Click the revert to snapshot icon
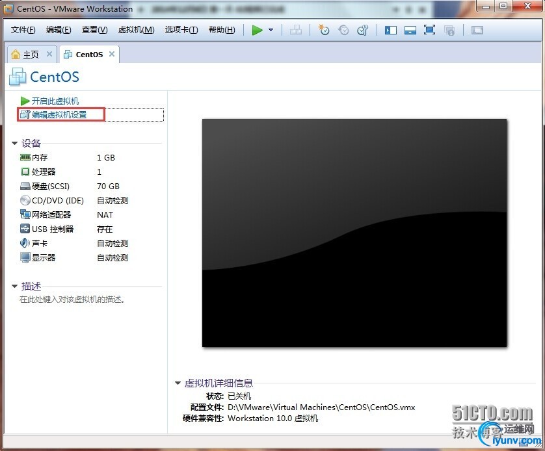545x451 pixels. [x=343, y=30]
